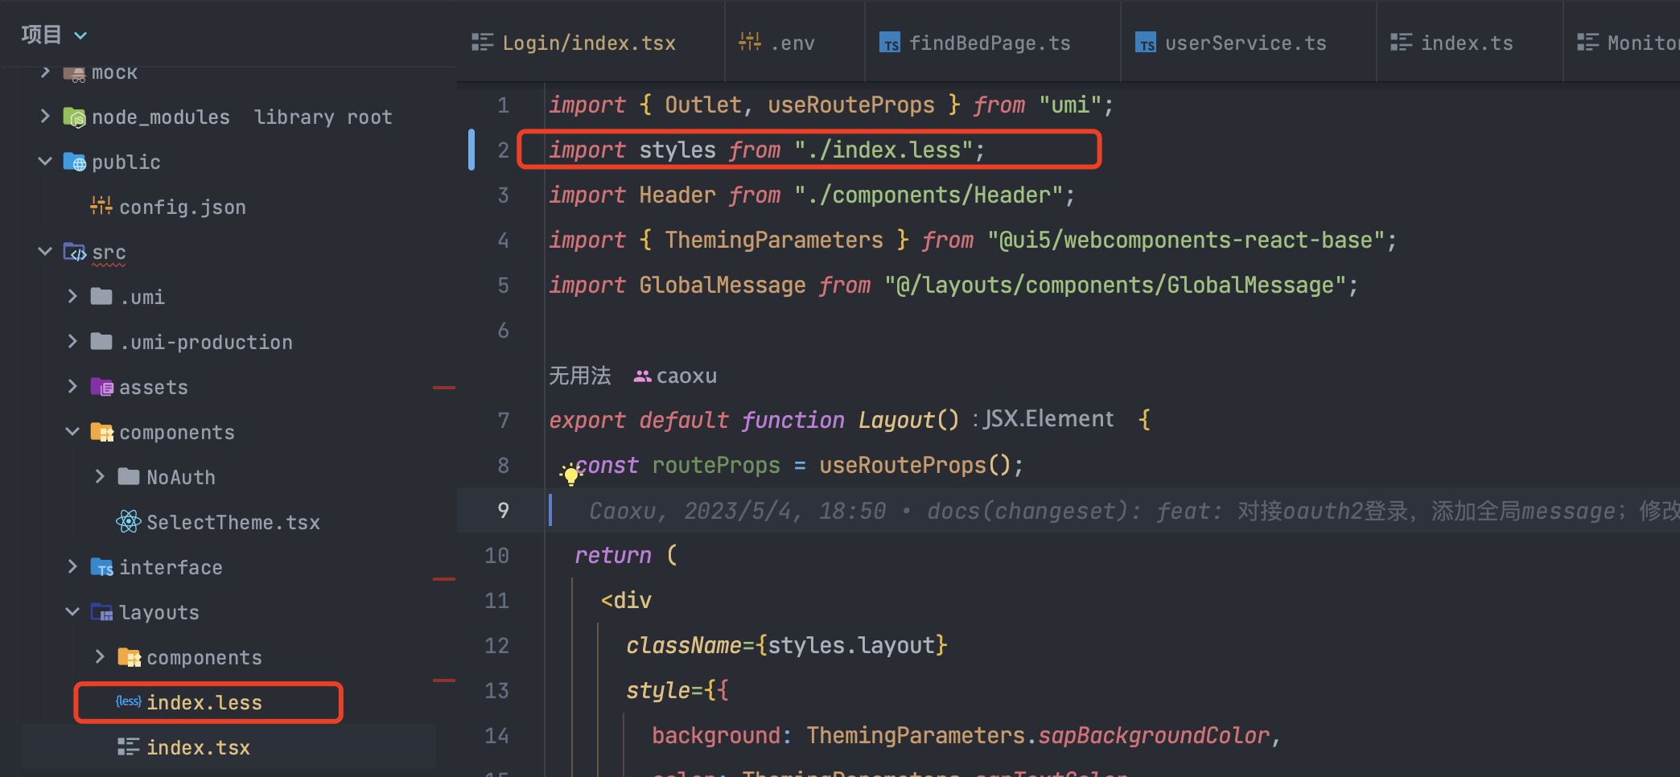1680x777 pixels.
Task: Click the src source-root folder icon
Action: pyautogui.click(x=75, y=252)
